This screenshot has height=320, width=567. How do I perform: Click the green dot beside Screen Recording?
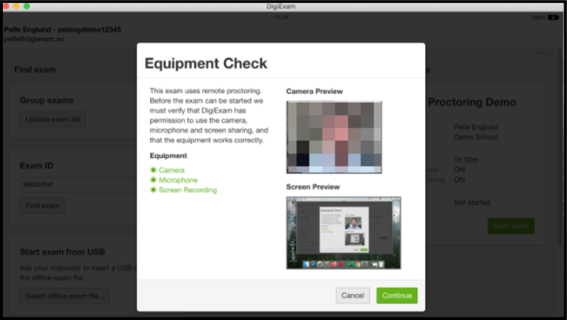(x=153, y=190)
